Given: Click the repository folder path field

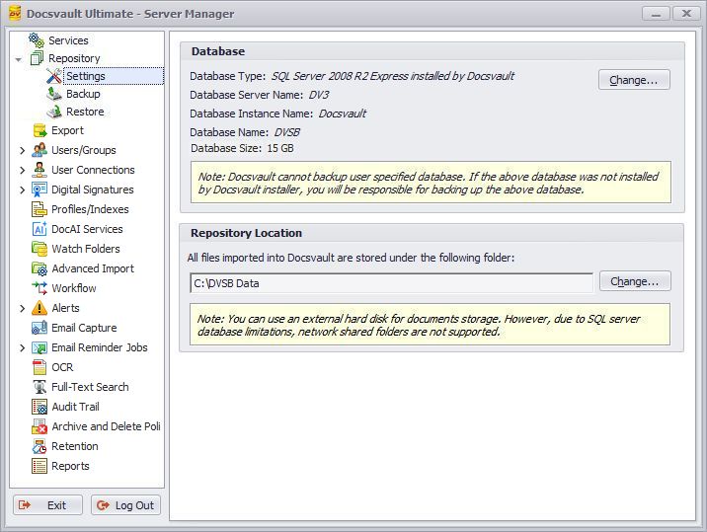Looking at the screenshot, I should 391,283.
